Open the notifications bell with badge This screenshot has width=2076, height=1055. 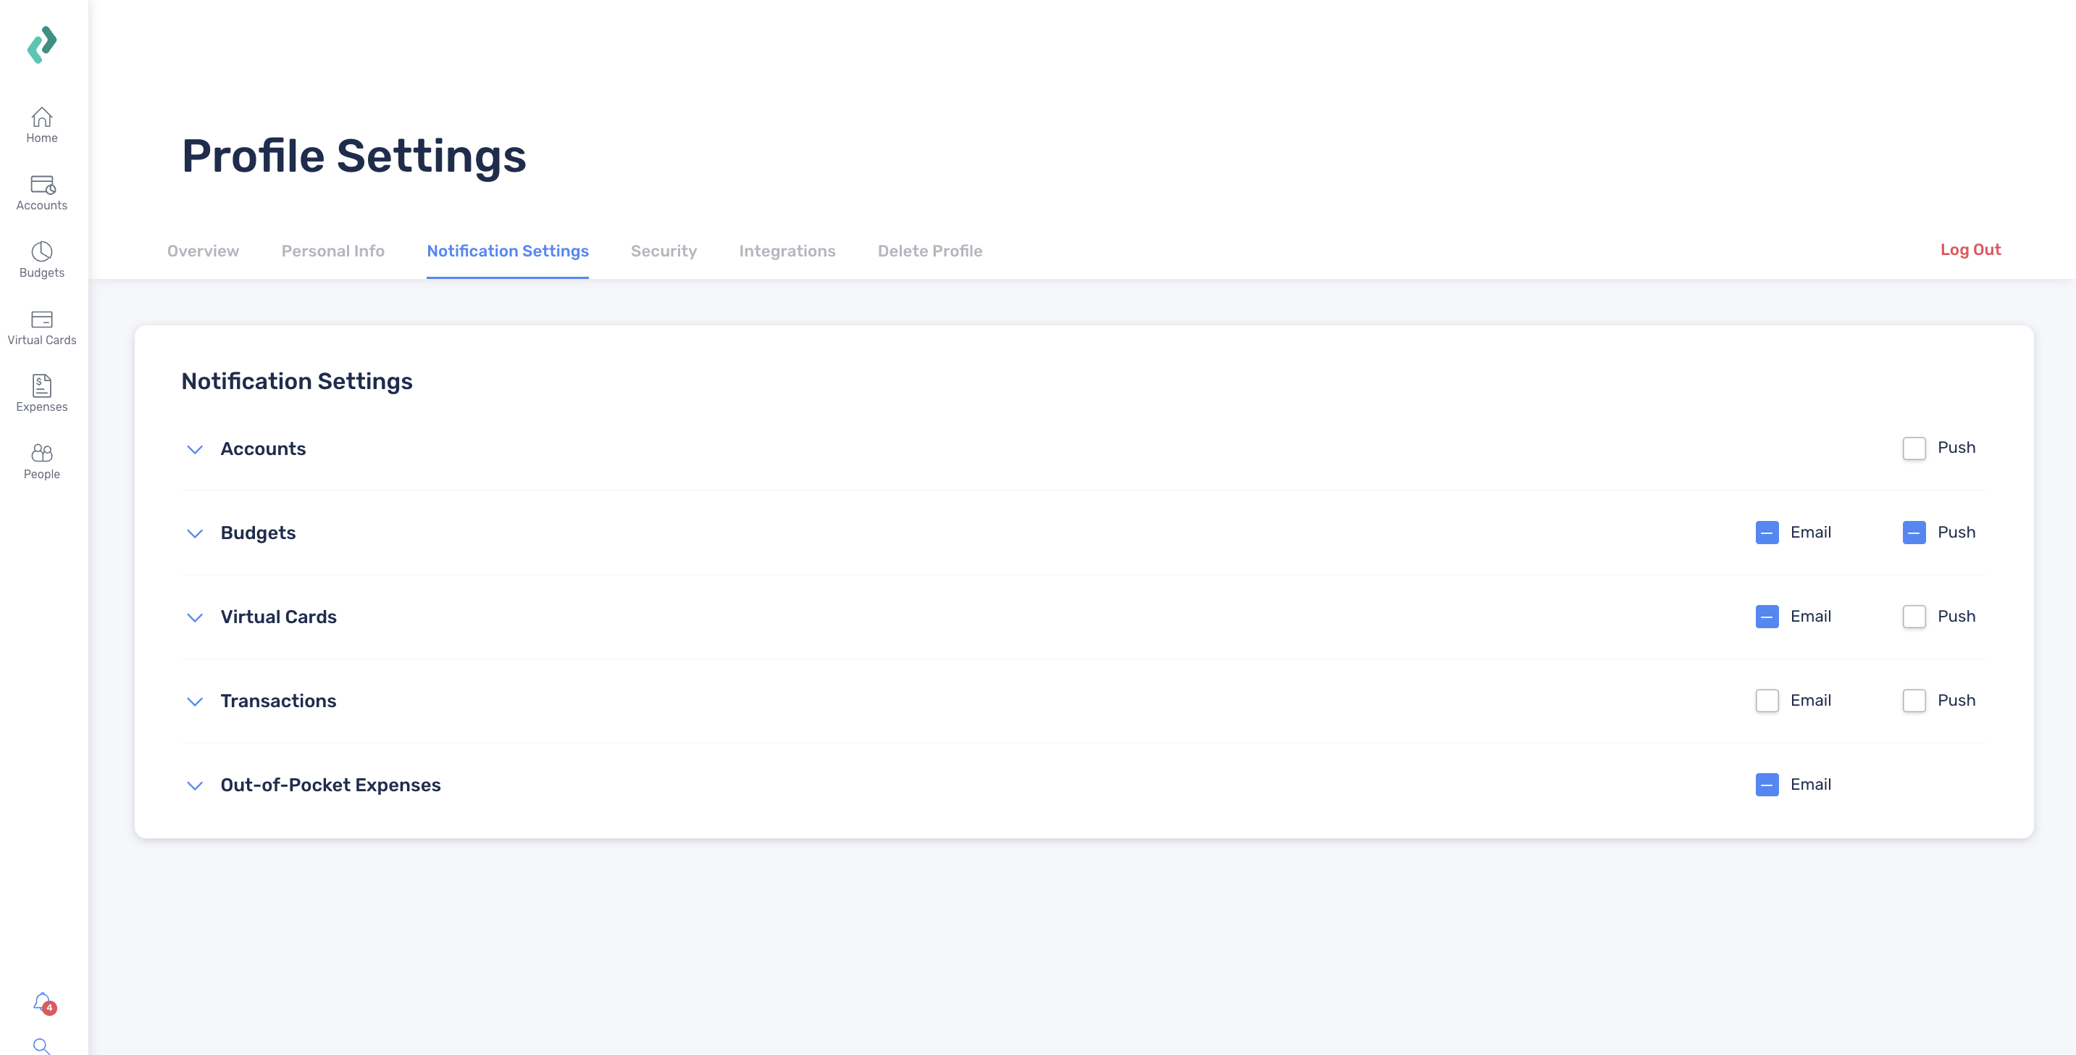point(43,1003)
